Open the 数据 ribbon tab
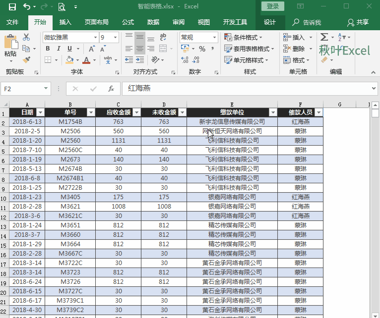This screenshot has height=318, width=380. tap(153, 22)
